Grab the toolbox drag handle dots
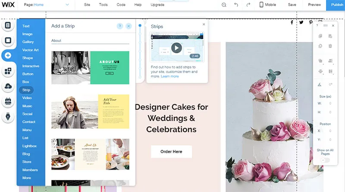345x192 pixels. (326, 25)
